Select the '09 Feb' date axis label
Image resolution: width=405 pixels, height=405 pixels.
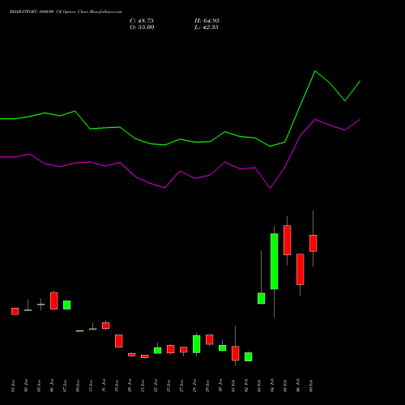311,386
